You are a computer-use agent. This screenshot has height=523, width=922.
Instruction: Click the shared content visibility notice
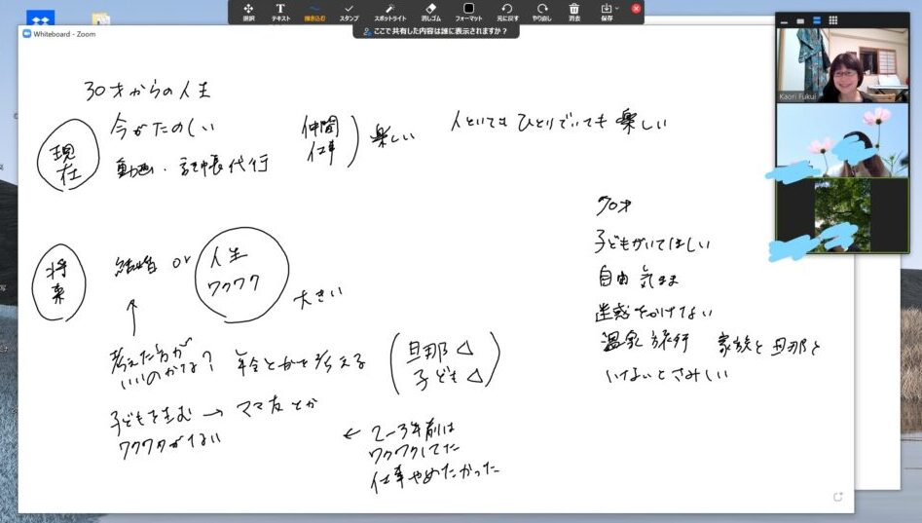435,31
